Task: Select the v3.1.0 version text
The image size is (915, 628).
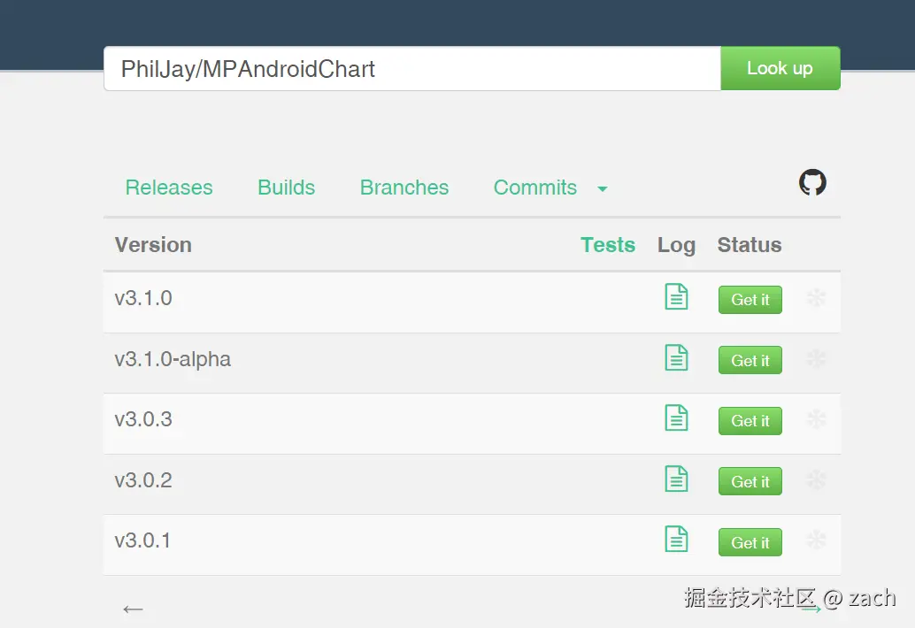Action: [x=143, y=298]
